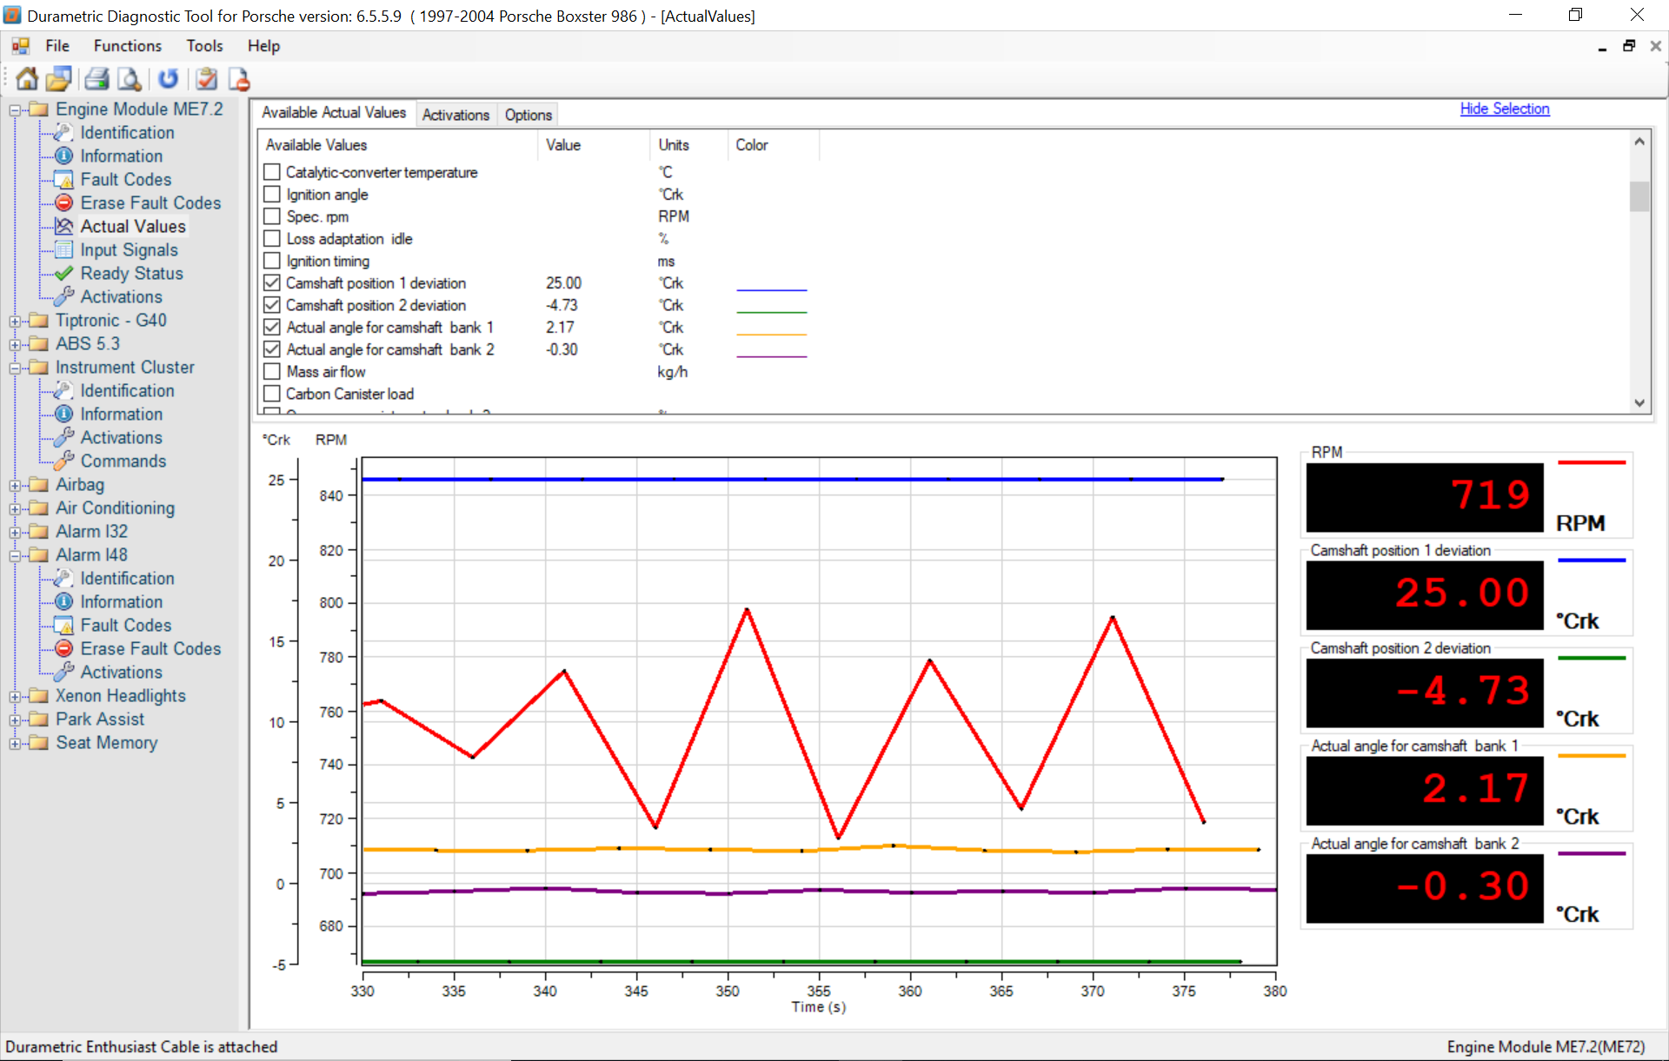Click the open folder toolbar icon
The height and width of the screenshot is (1061, 1669).
click(x=59, y=79)
